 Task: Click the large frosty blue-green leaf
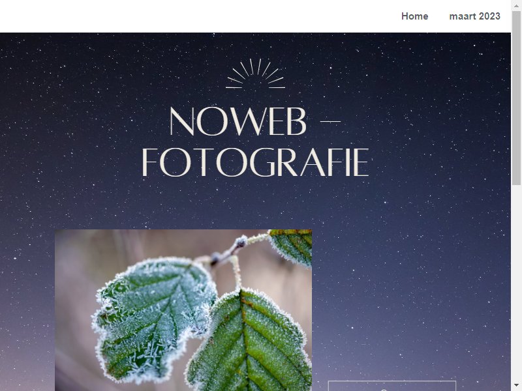click(x=153, y=316)
